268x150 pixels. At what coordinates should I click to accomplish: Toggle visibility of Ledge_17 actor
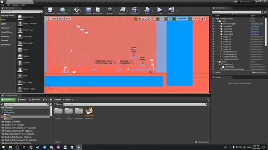pos(214,37)
